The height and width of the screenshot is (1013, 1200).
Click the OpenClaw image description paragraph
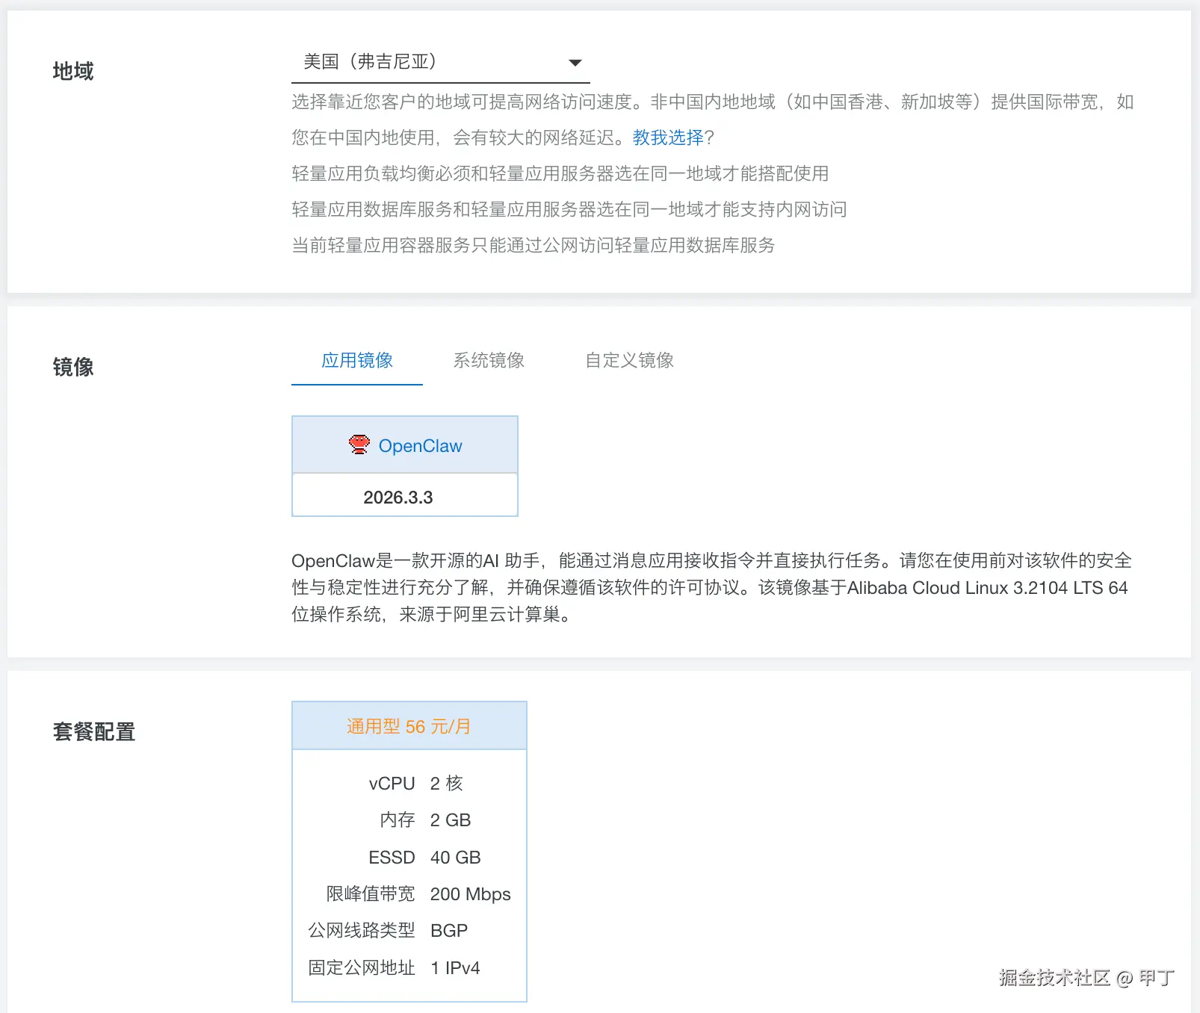point(711,588)
